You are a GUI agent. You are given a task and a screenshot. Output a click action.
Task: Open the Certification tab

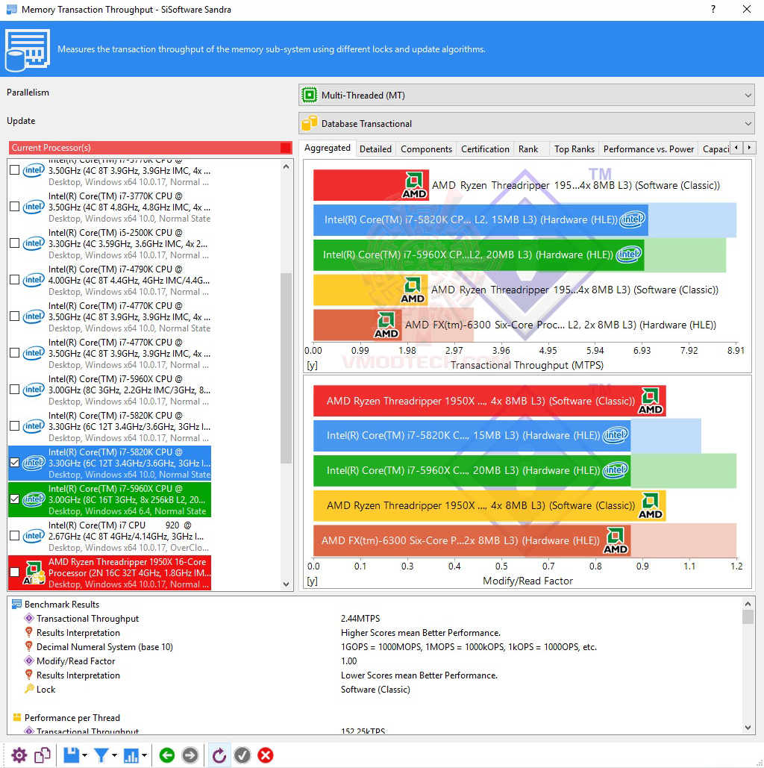tap(486, 149)
